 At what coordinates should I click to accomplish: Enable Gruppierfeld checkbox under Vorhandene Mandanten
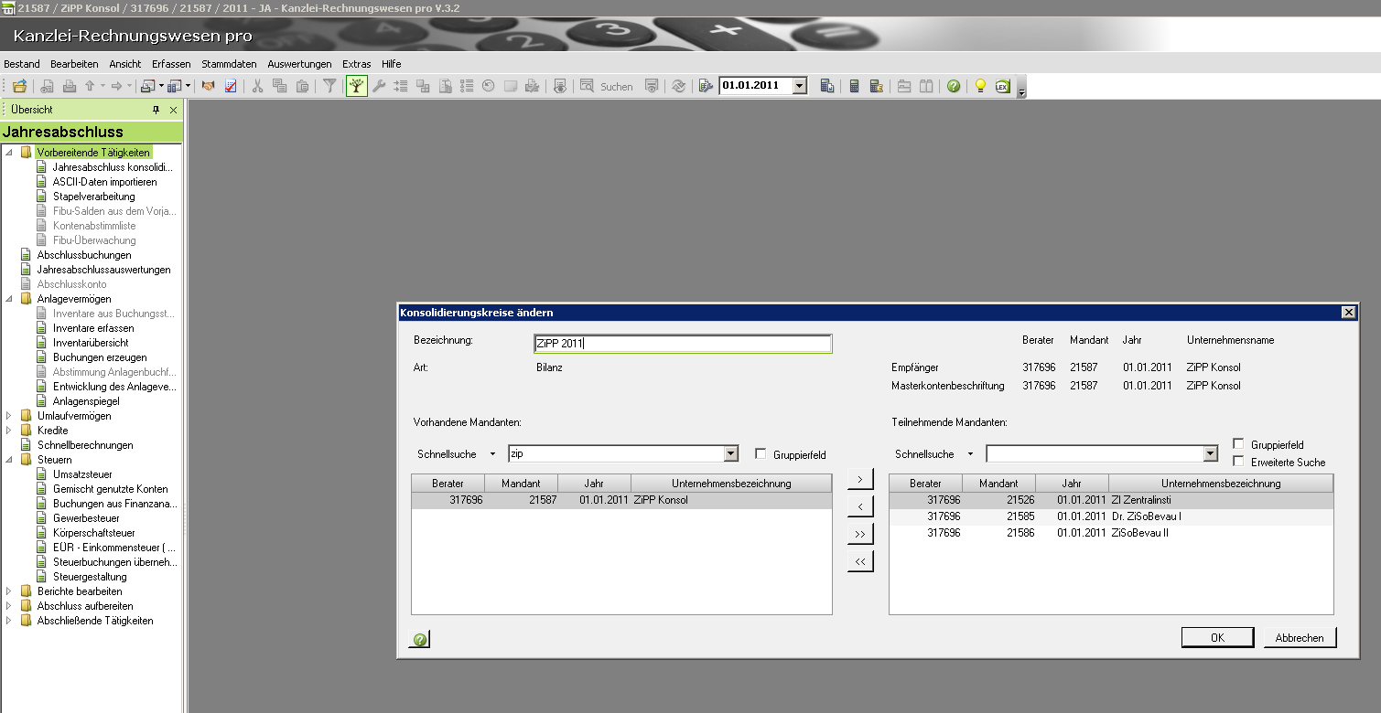[x=761, y=453]
